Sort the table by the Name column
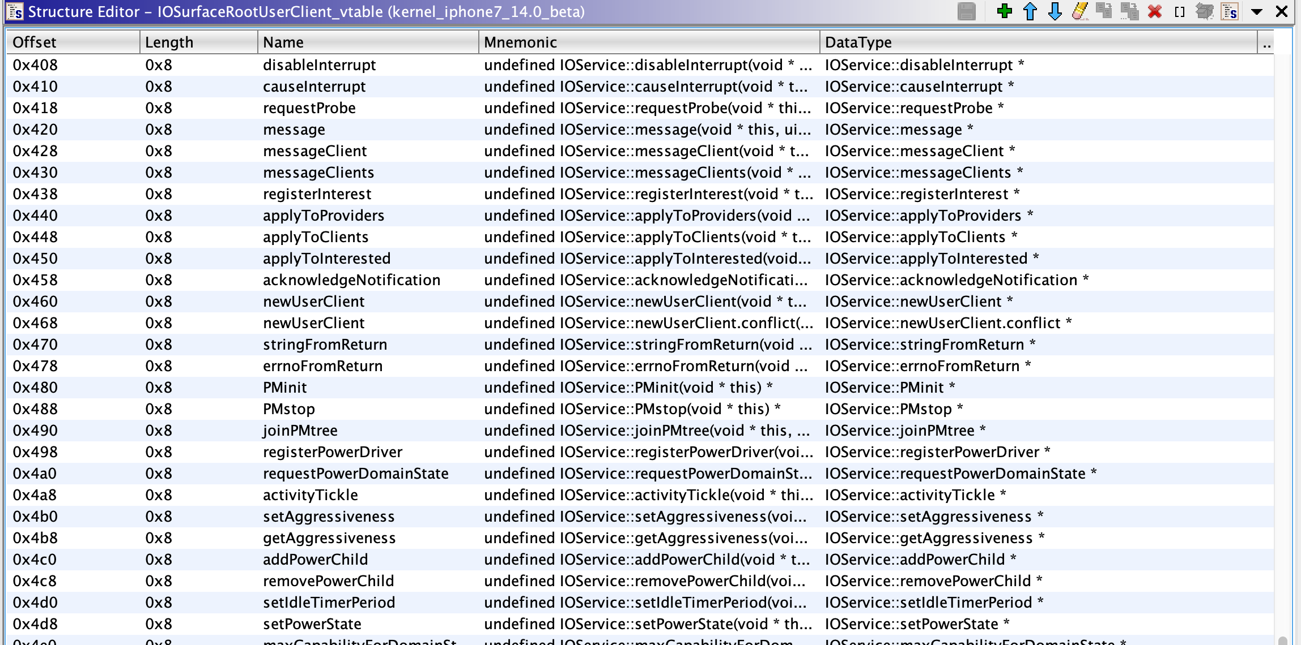1301x645 pixels. coord(283,42)
